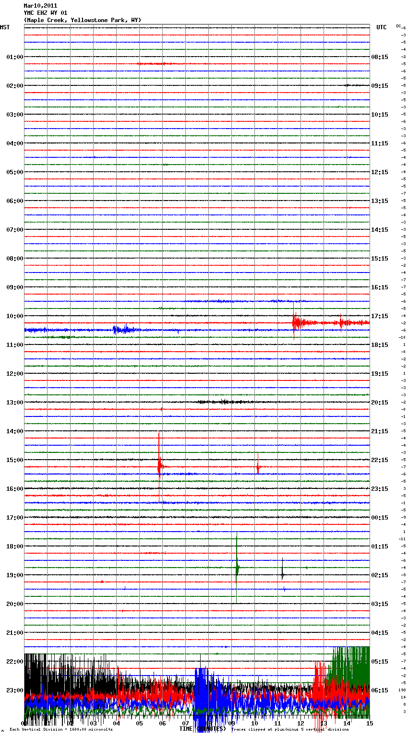408x736 pixels.
Task: Click the 17:15 UTC time label
Action: coord(380,316)
